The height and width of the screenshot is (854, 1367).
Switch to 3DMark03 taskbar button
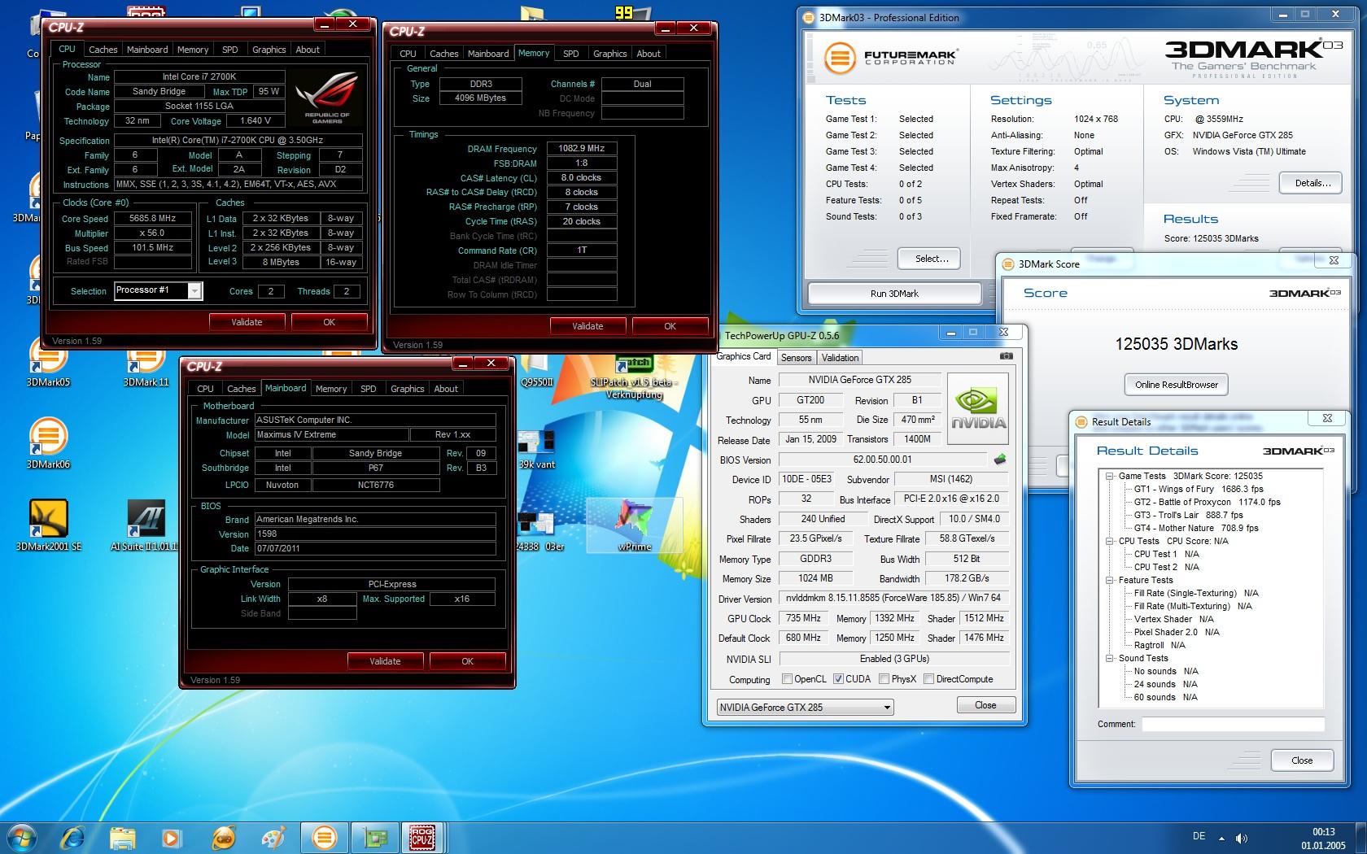(x=324, y=837)
